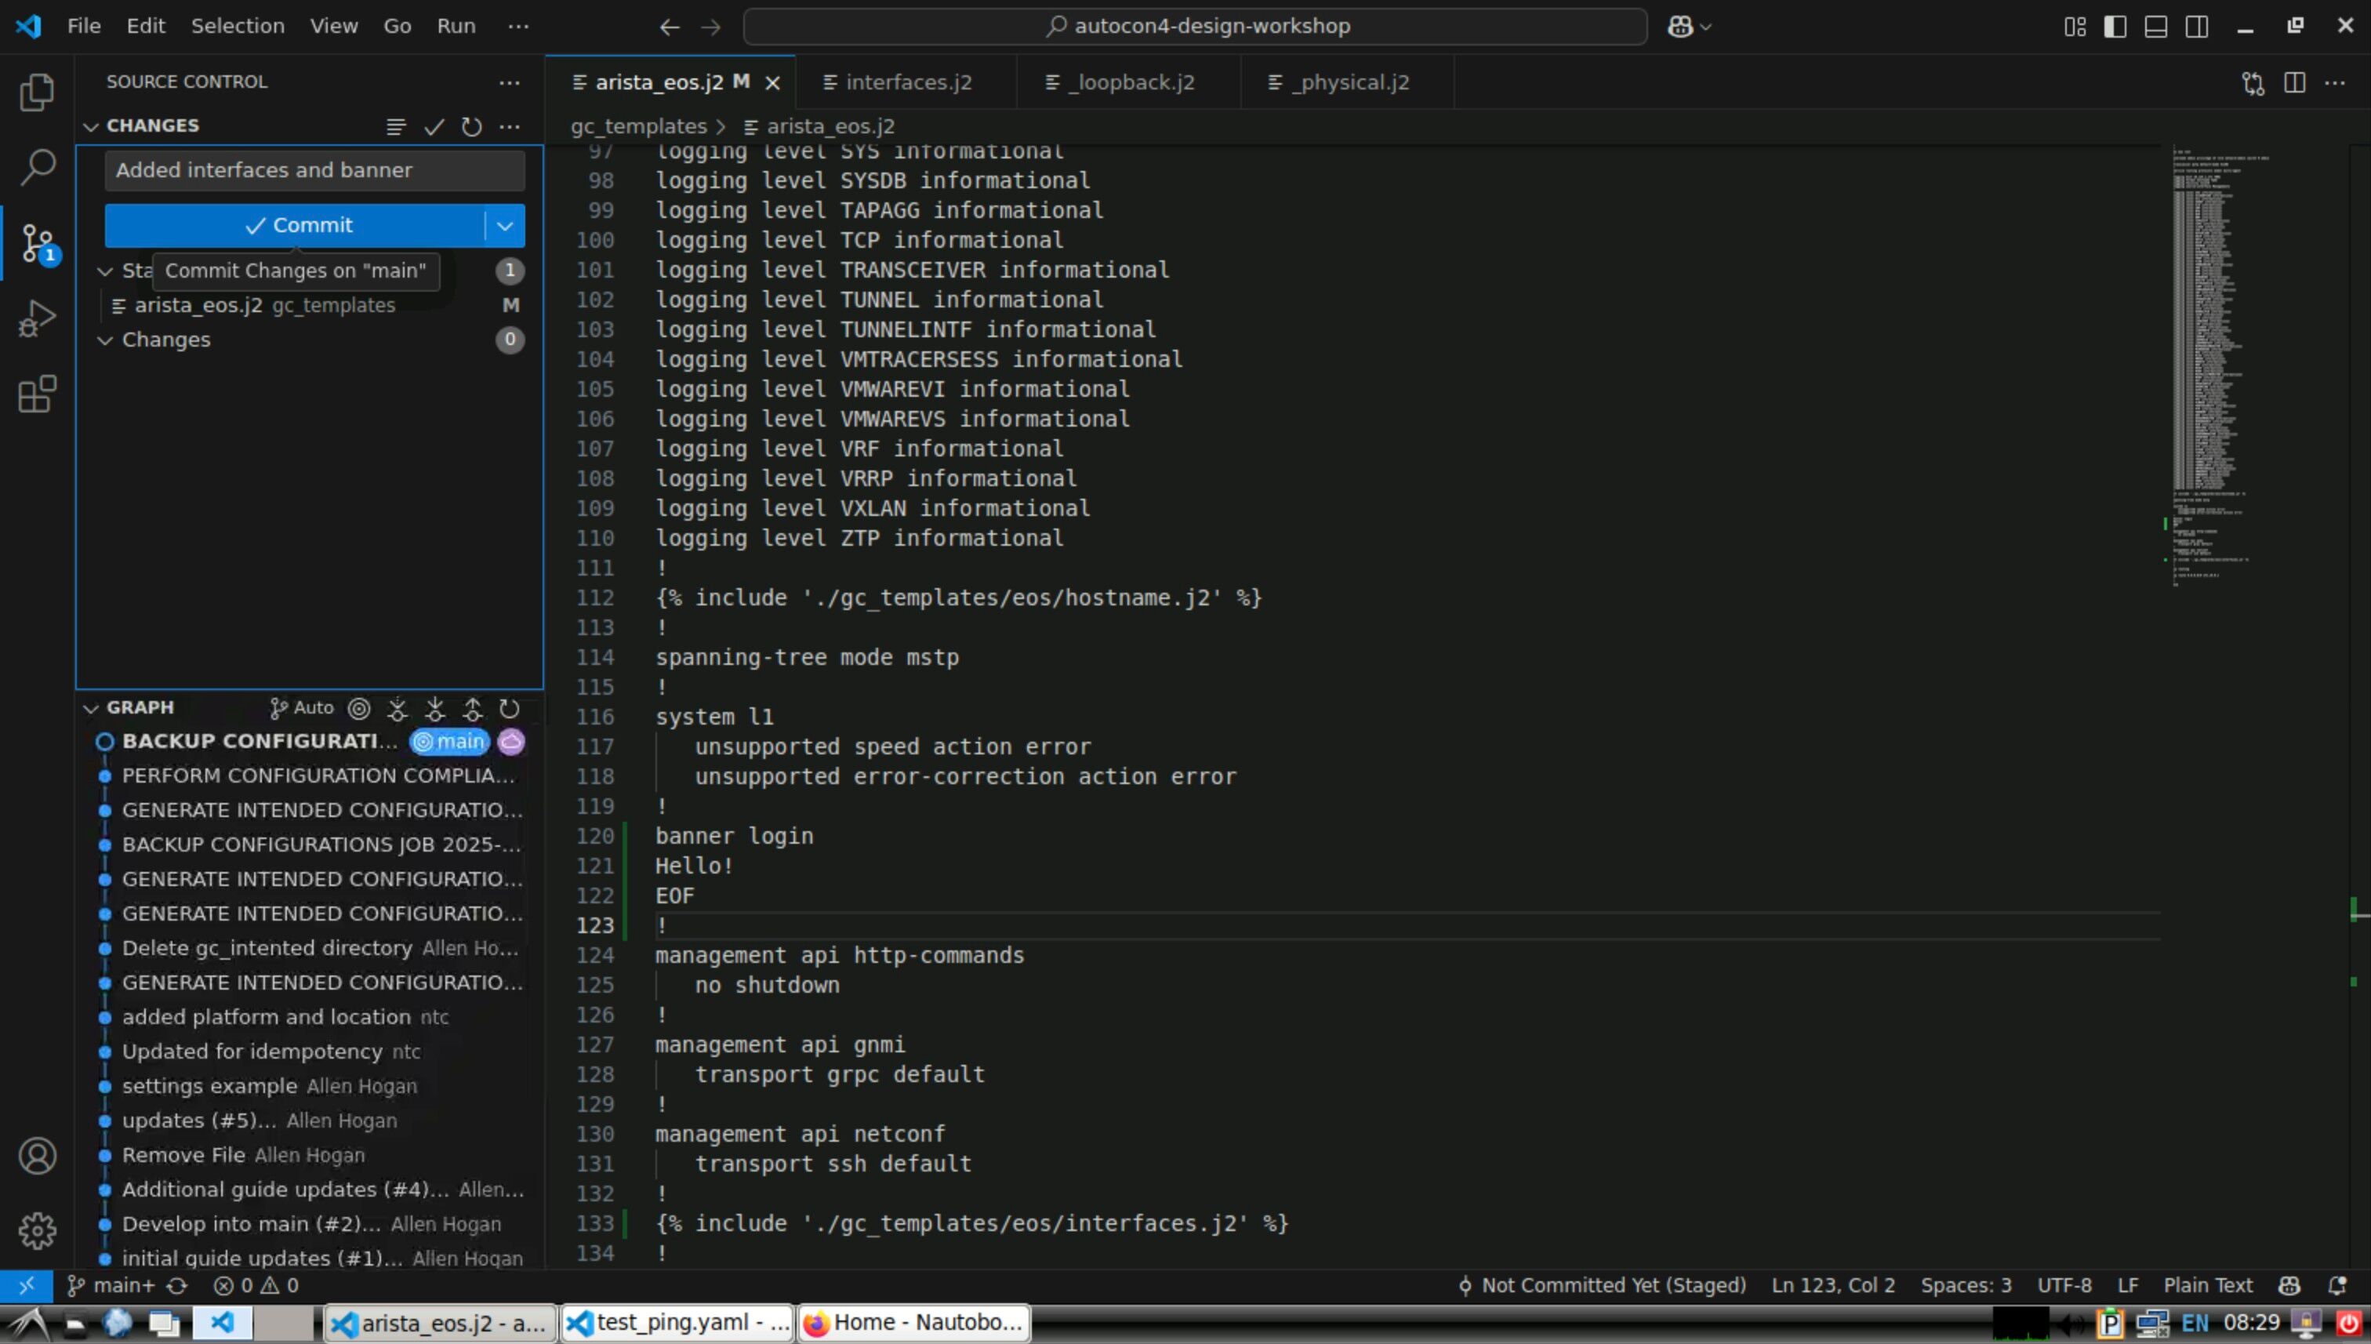Click the commit message input field

pos(314,171)
